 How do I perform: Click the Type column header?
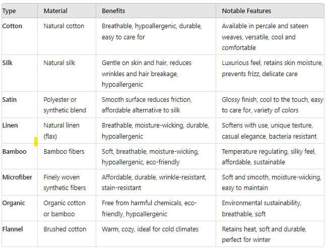pos(9,11)
